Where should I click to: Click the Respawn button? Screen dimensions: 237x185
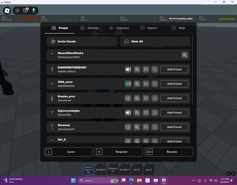(x=118, y=152)
